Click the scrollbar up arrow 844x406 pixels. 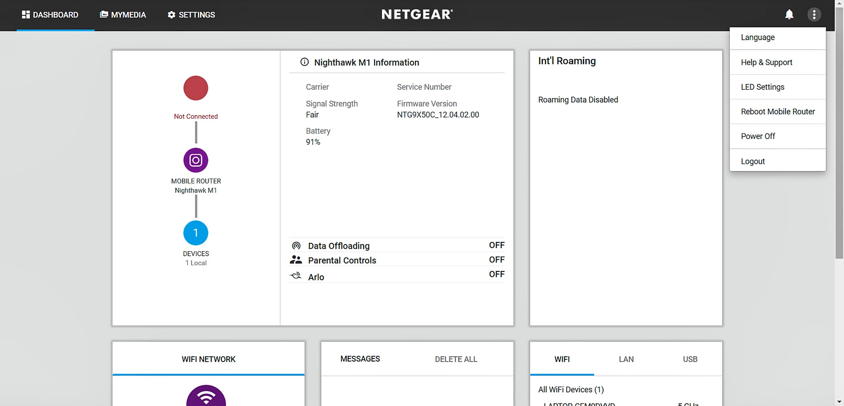tap(839, 3)
